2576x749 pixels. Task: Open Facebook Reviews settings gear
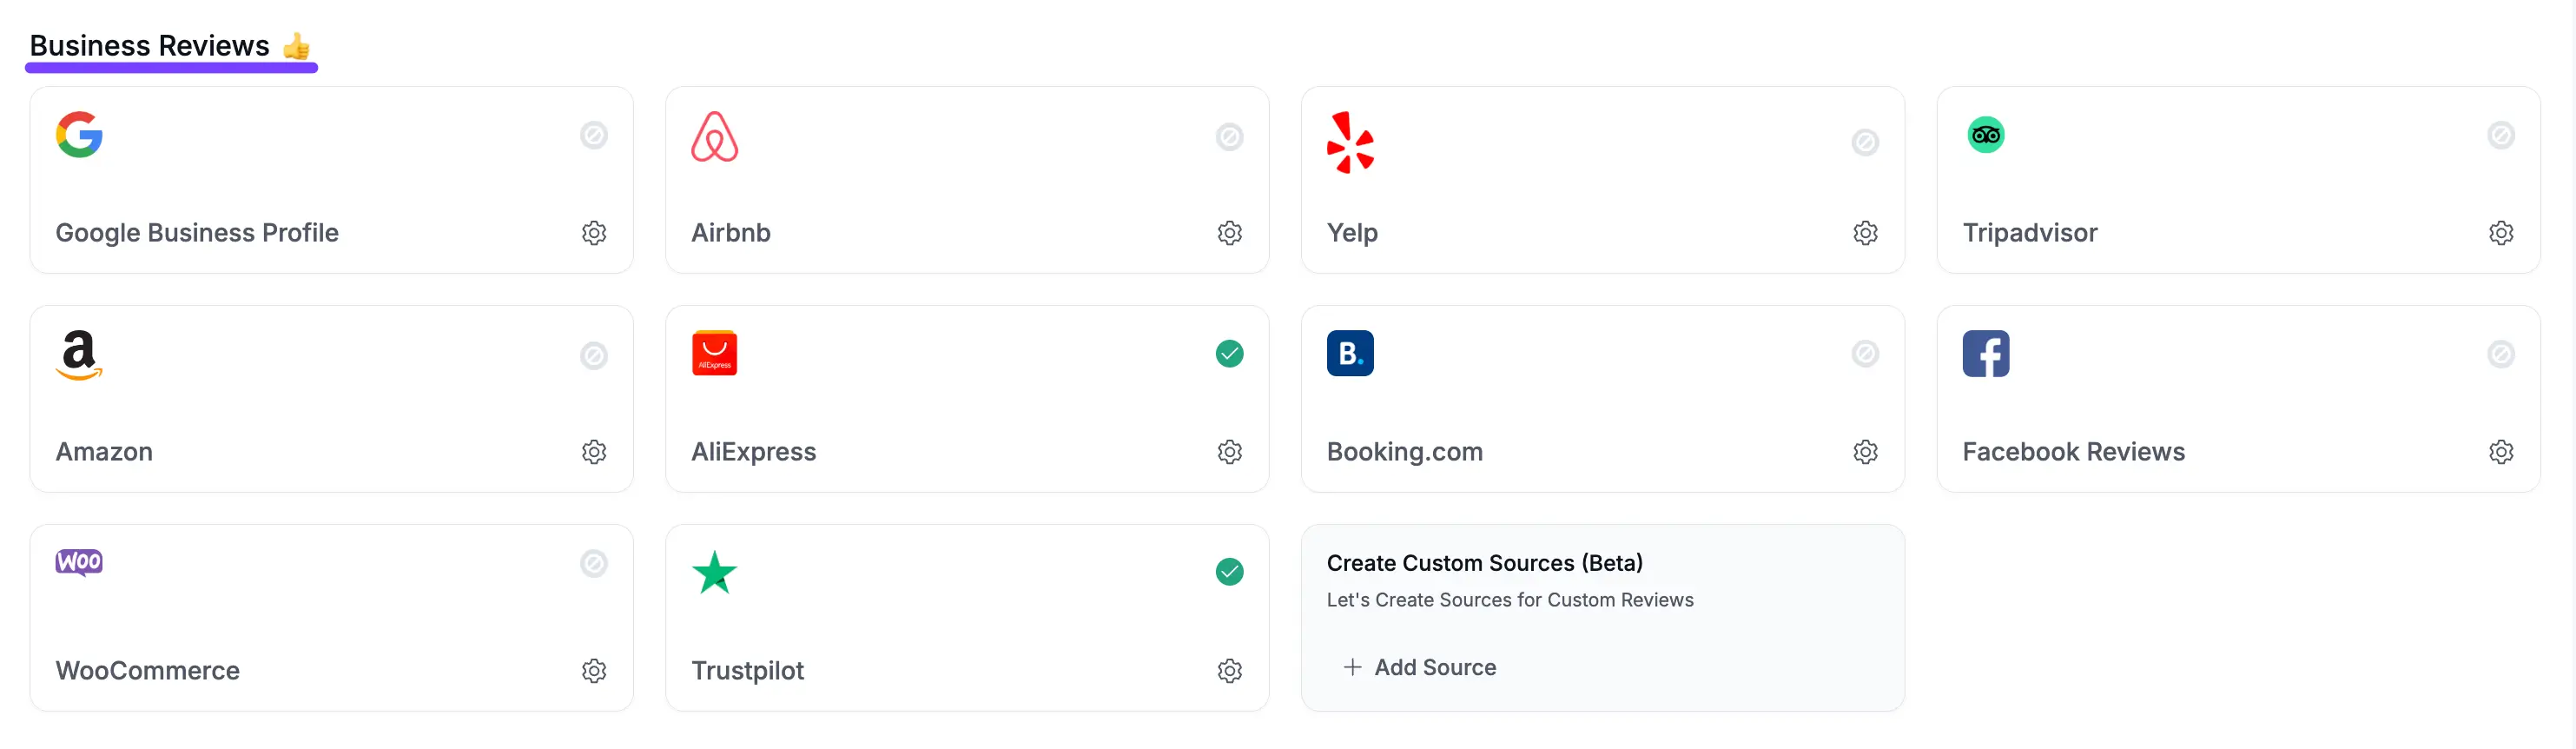(2501, 452)
